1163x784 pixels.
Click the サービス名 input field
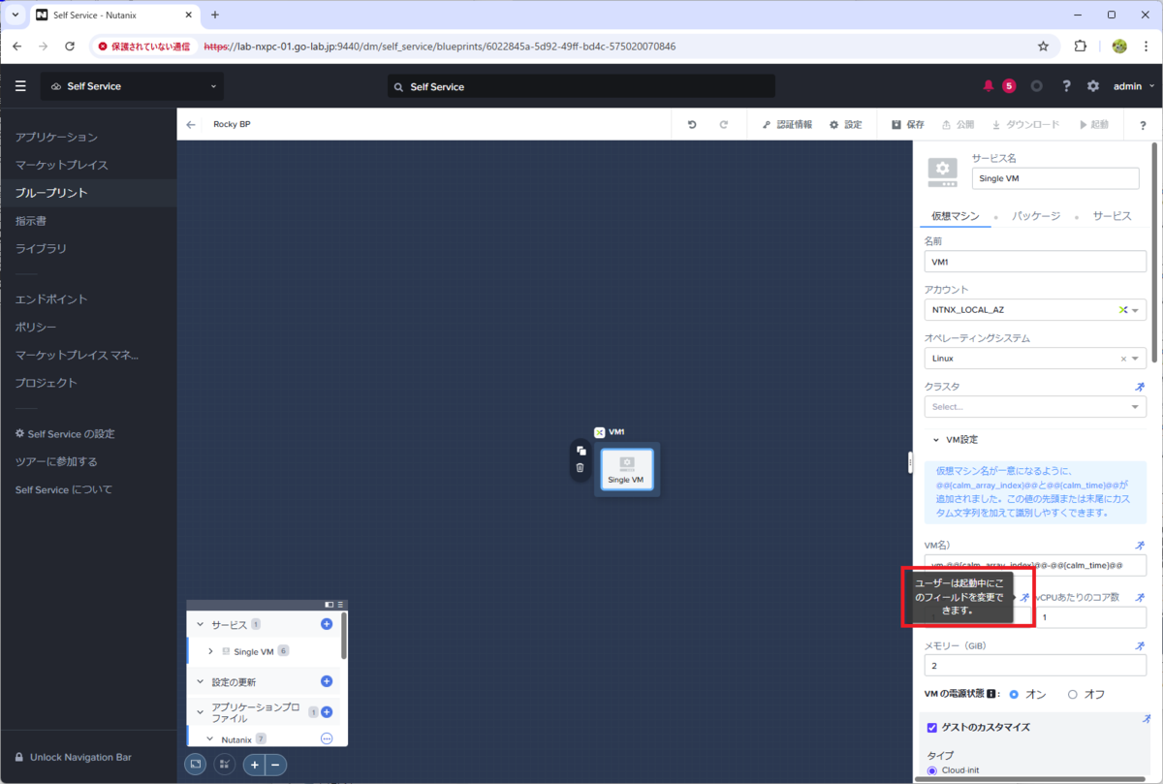[1055, 178]
